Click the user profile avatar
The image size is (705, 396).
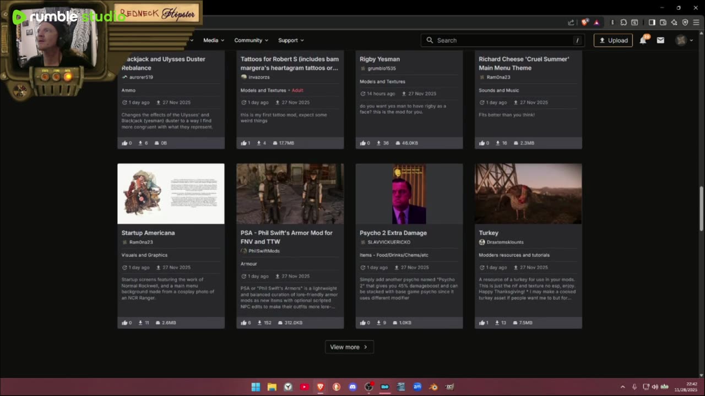tap(681, 40)
